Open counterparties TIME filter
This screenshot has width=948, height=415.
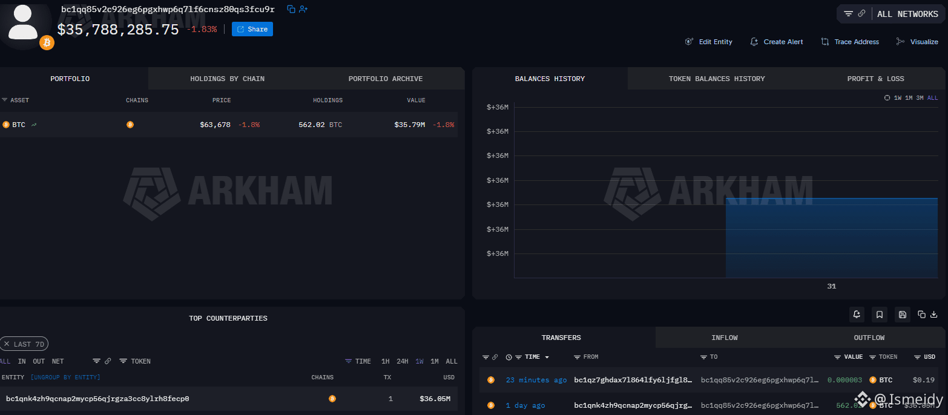[358, 361]
